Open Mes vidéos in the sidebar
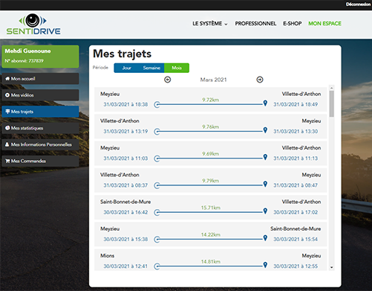372x291 pixels. point(40,95)
